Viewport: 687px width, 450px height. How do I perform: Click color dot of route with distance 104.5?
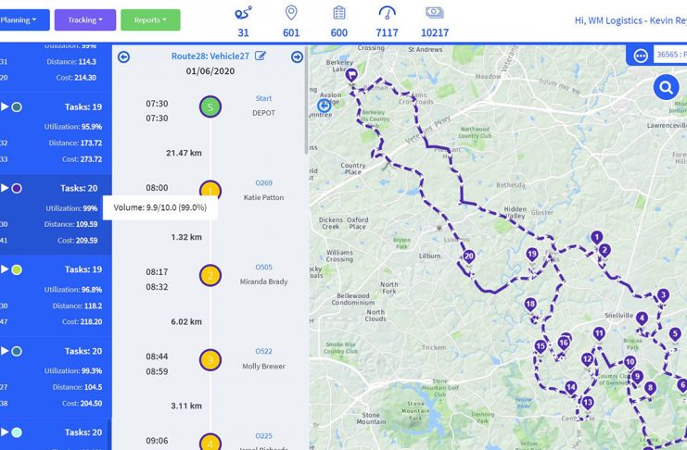tap(17, 351)
